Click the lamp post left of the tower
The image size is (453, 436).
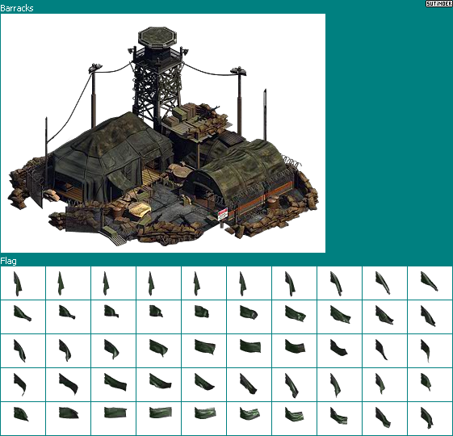pos(94,95)
